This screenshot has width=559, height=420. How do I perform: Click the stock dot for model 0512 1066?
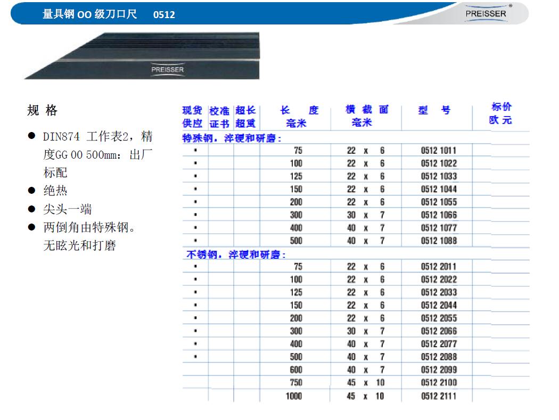pos(195,215)
